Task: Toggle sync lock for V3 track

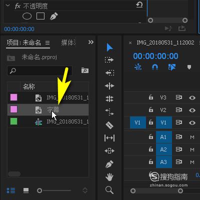Action: (x=179, y=97)
